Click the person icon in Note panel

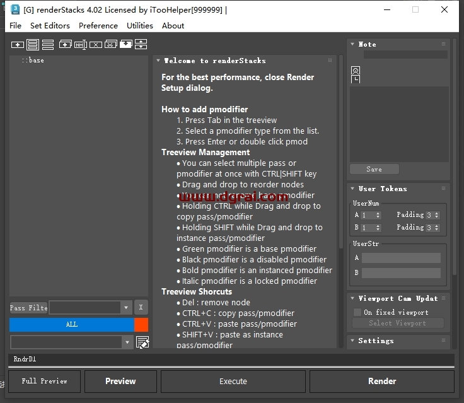coord(356,71)
